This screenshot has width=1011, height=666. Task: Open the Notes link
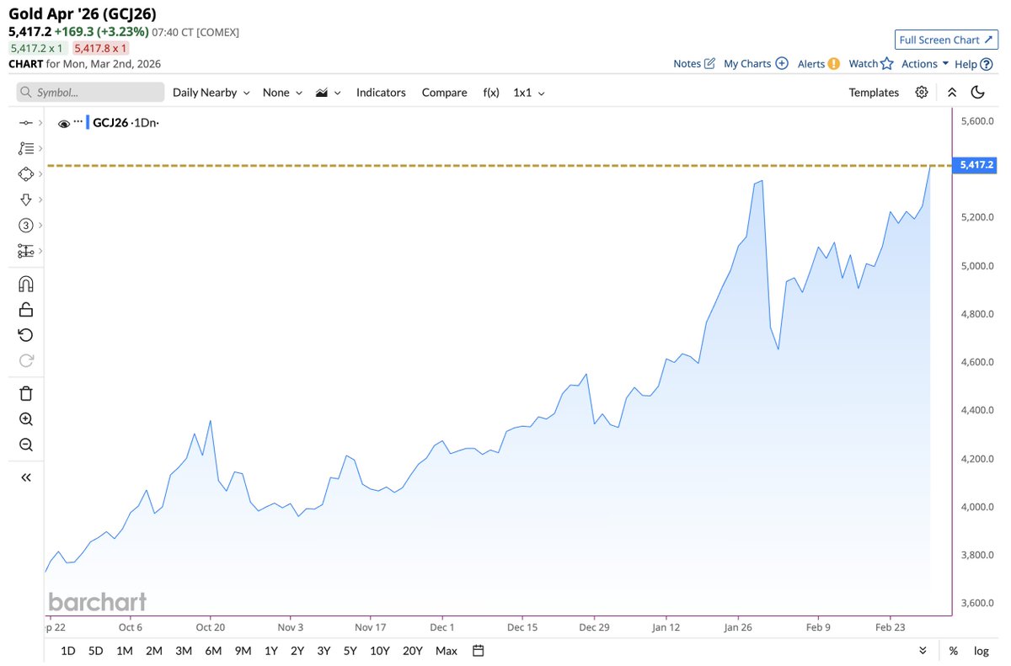(x=694, y=64)
